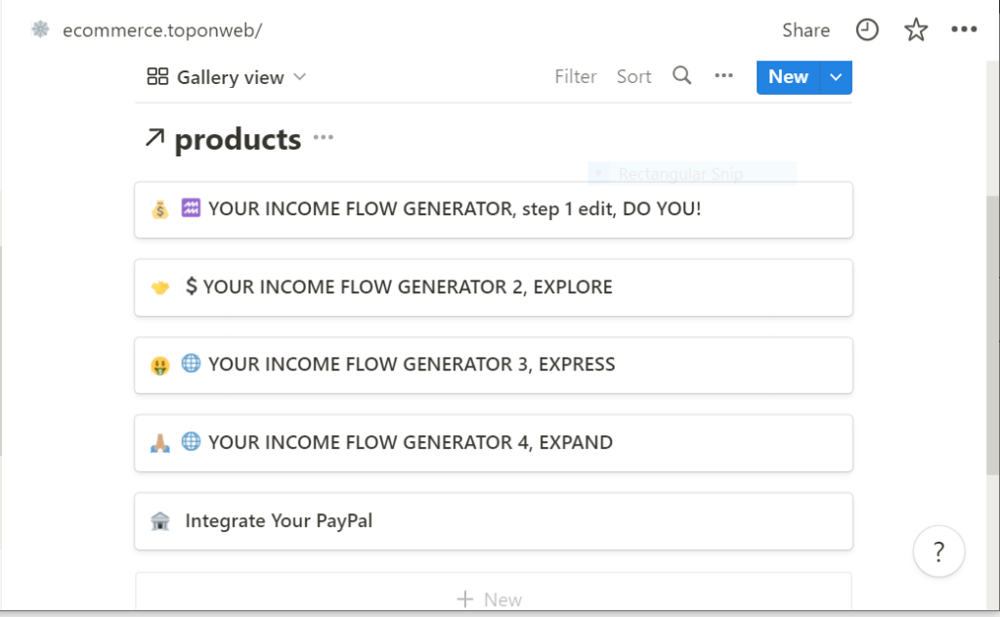Click the blue New button
The height and width of the screenshot is (617, 1000).
click(x=788, y=77)
